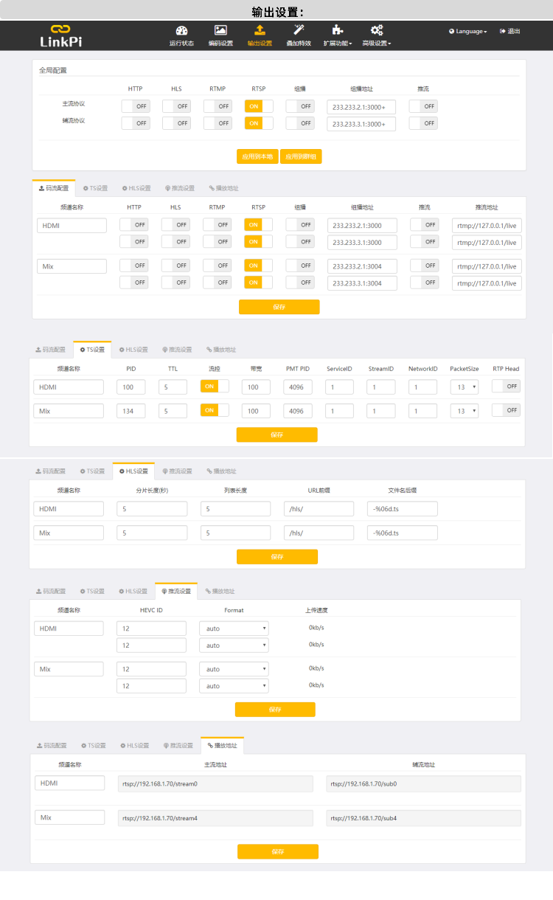Open 运行状态 dashboard icon in navbar
Viewport: 553px width, 900px height.
[181, 30]
